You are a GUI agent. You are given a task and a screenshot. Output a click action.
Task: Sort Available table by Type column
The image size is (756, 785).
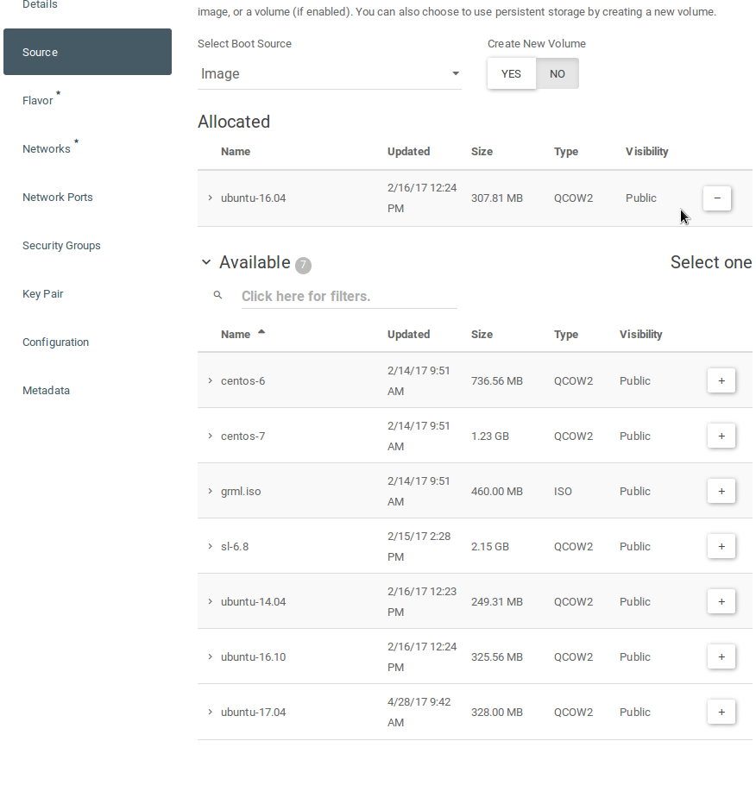tap(566, 335)
